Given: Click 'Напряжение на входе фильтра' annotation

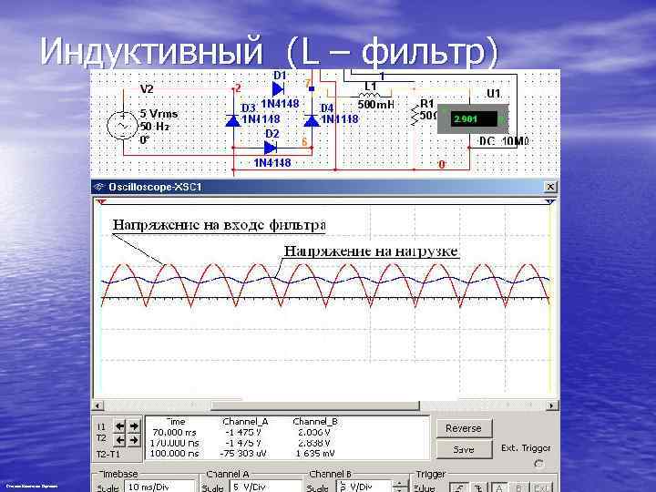Looking at the screenshot, I should click(220, 225).
